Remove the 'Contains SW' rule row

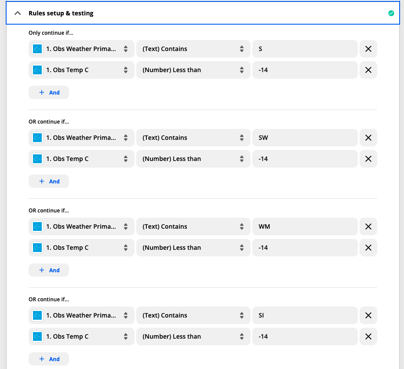click(368, 138)
